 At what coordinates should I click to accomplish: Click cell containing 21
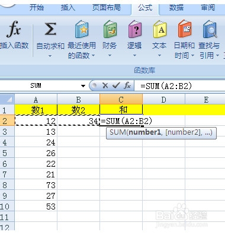(36, 174)
